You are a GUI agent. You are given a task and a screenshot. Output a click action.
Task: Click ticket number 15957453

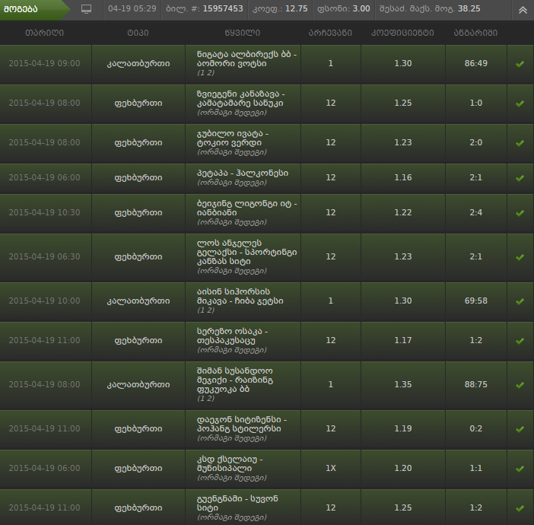(223, 8)
